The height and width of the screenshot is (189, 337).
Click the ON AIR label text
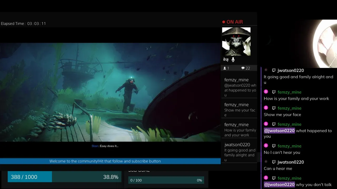point(235,22)
